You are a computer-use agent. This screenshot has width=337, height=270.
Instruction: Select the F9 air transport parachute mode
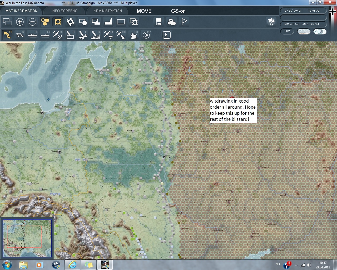108,35
